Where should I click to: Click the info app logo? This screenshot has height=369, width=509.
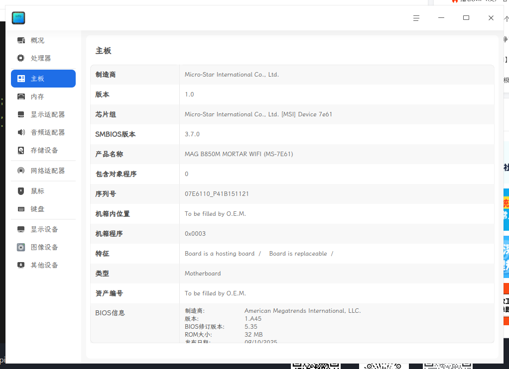(18, 17)
